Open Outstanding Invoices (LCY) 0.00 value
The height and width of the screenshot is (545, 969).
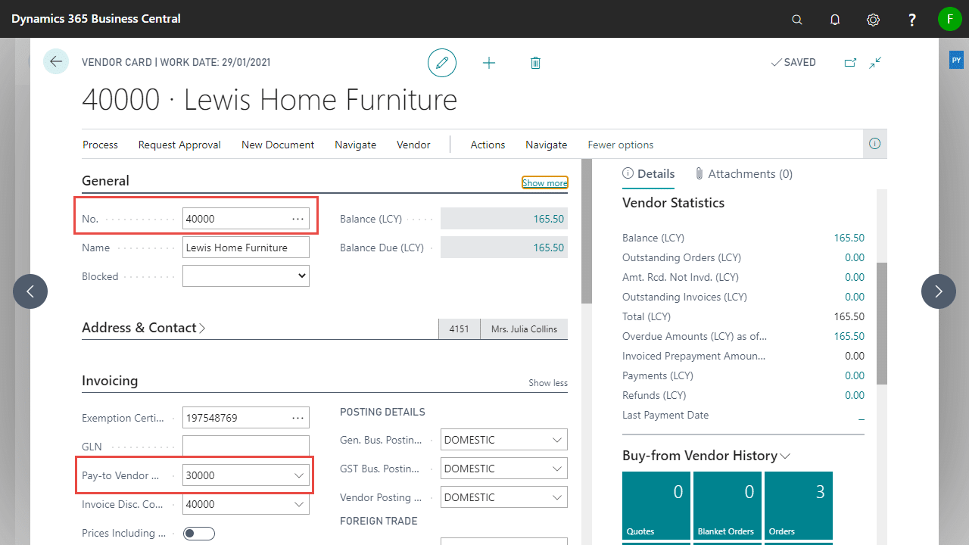tap(855, 297)
